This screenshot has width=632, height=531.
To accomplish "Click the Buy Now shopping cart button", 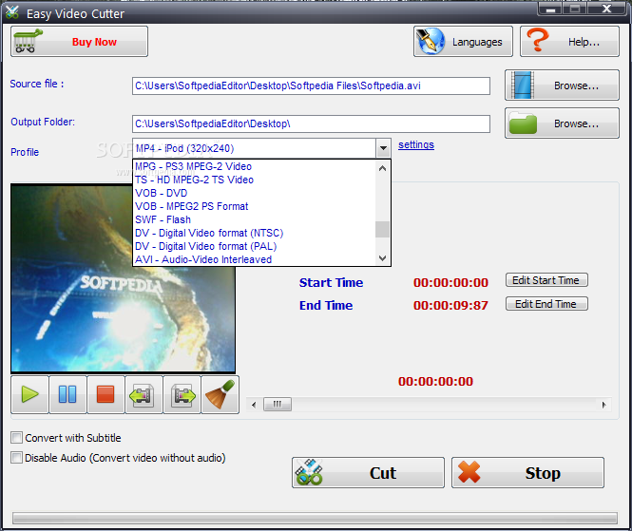I will coord(79,42).
